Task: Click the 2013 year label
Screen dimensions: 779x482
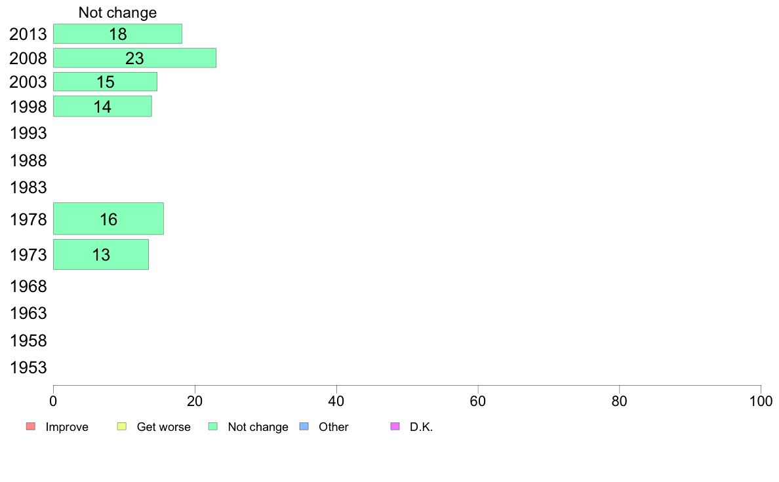Action: 28,34
